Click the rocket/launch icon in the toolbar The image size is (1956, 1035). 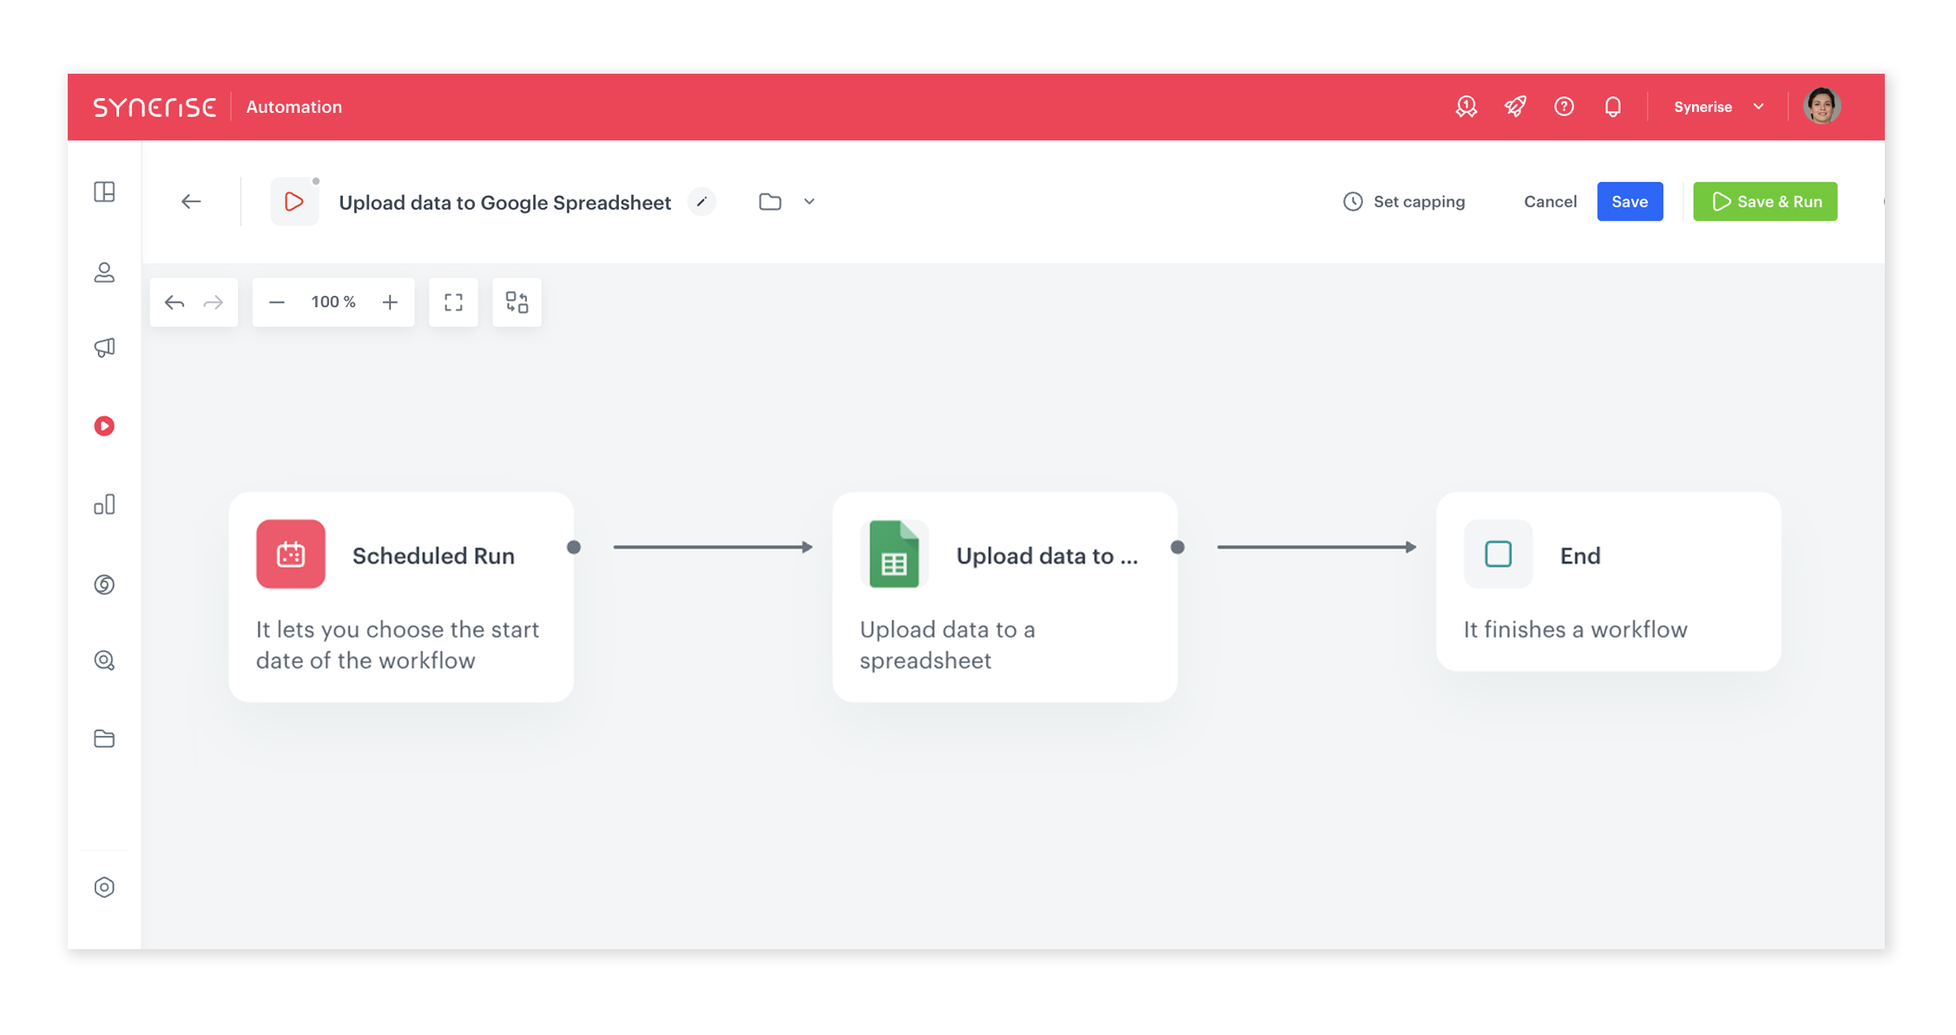coord(1513,108)
